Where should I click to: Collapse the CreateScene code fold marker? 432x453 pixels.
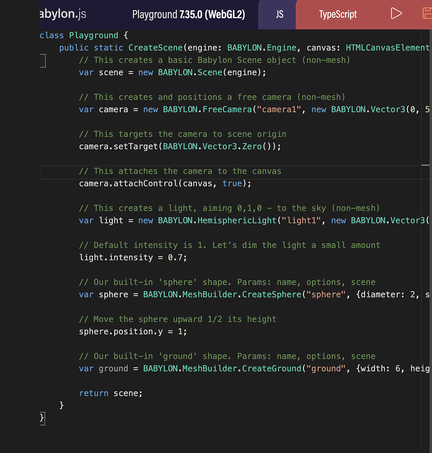42,61
